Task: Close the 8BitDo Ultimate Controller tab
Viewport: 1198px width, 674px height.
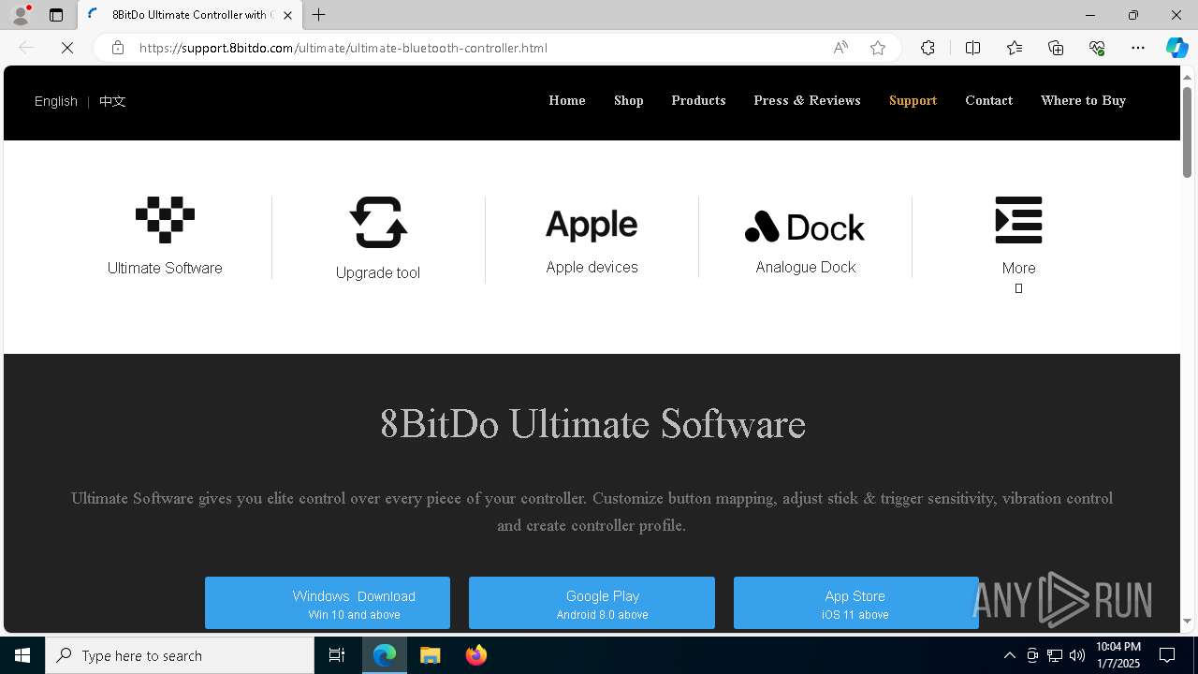Action: pyautogui.click(x=287, y=15)
